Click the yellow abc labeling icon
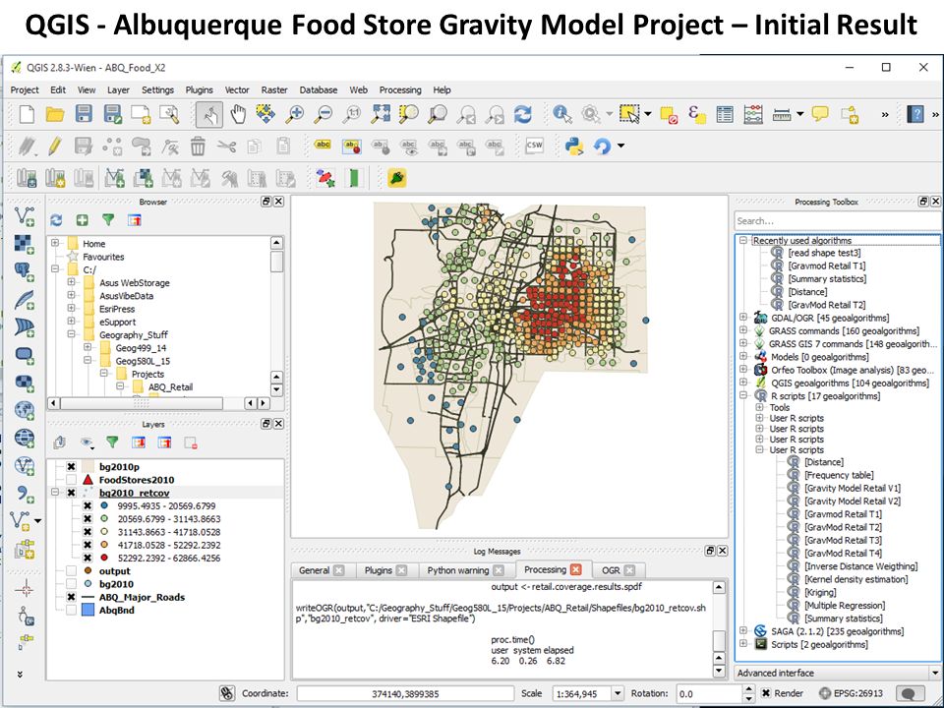The width and height of the screenshot is (944, 708). [x=324, y=145]
